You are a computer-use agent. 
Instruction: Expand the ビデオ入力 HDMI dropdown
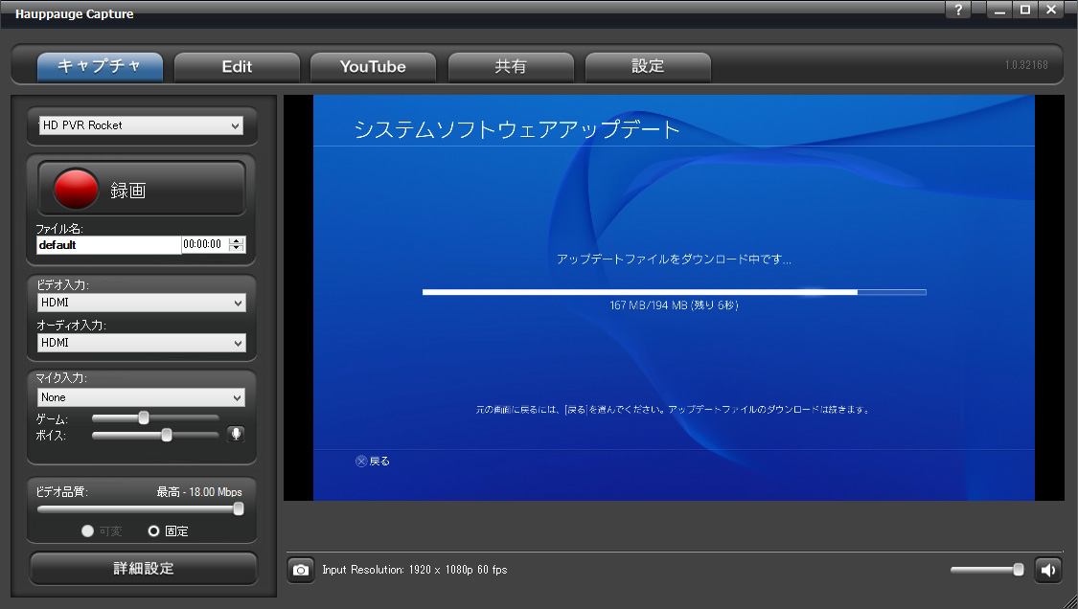click(141, 303)
